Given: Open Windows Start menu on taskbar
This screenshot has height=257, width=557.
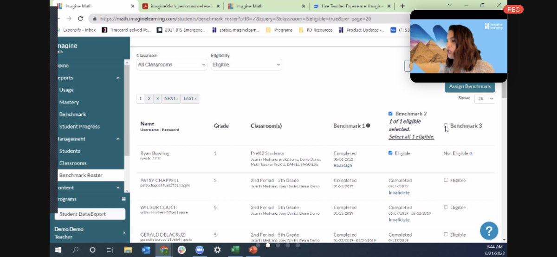Looking at the screenshot, I should point(58,250).
